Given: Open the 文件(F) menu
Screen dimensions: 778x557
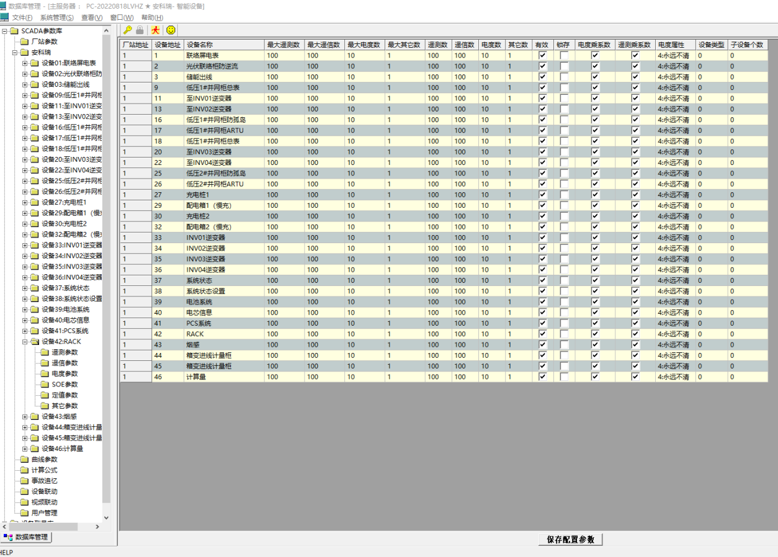Looking at the screenshot, I should click(22, 17).
